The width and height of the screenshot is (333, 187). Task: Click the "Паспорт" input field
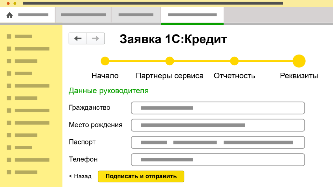point(218,142)
